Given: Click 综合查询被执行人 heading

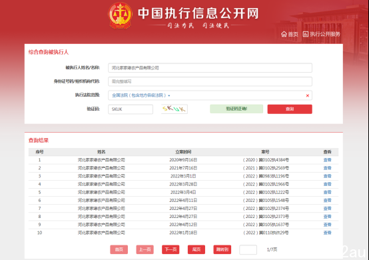Looking at the screenshot, I should click(49, 52).
